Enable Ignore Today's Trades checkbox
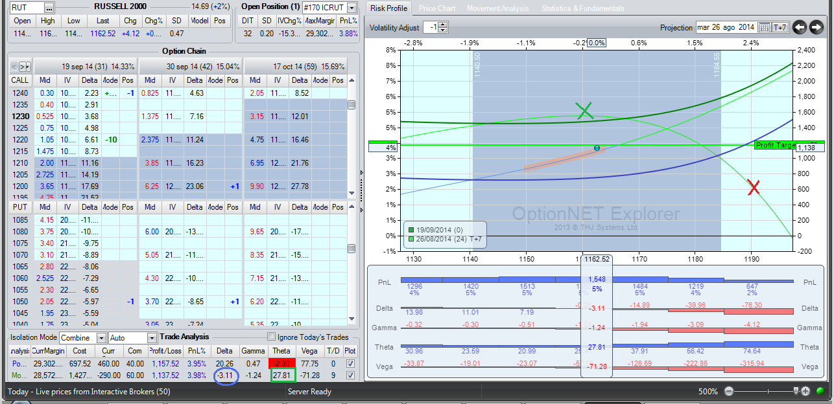This screenshot has height=404, width=834. 272,337
